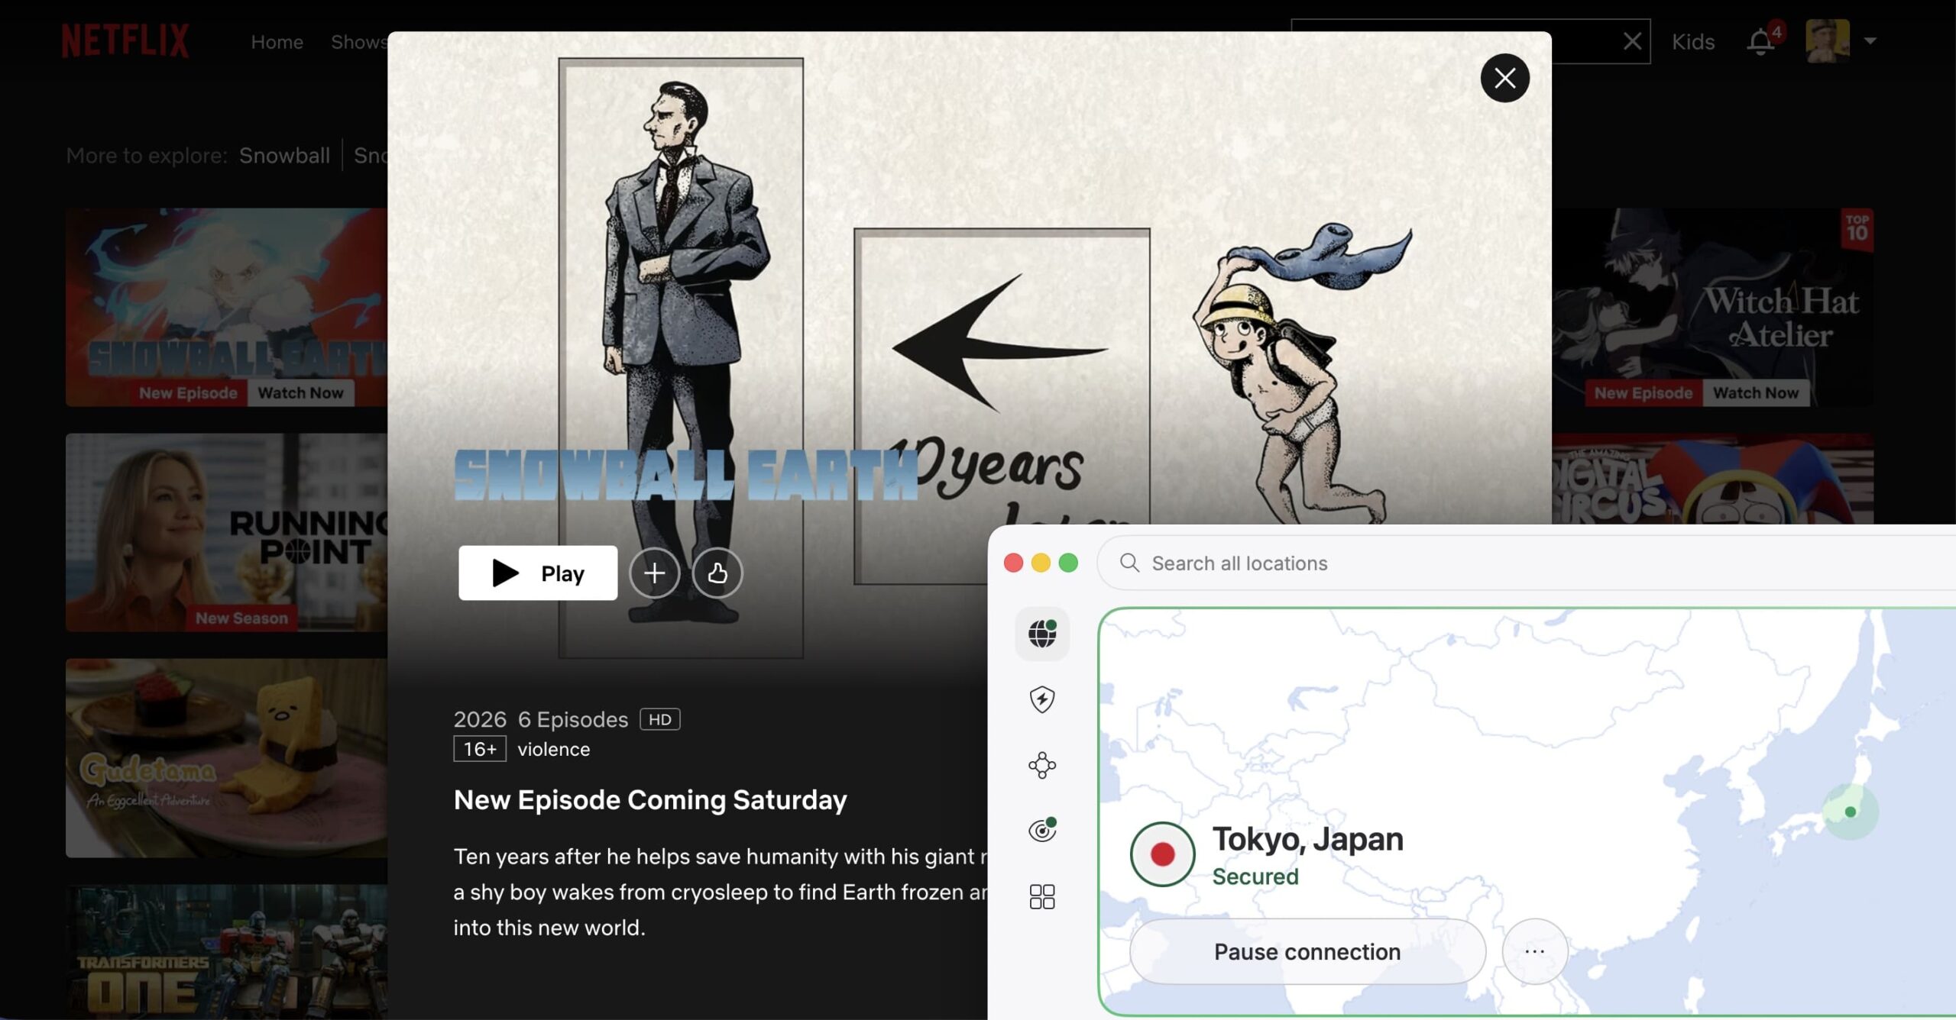
Task: Click the "Tokyo, Japan" location label
Action: [1308, 839]
